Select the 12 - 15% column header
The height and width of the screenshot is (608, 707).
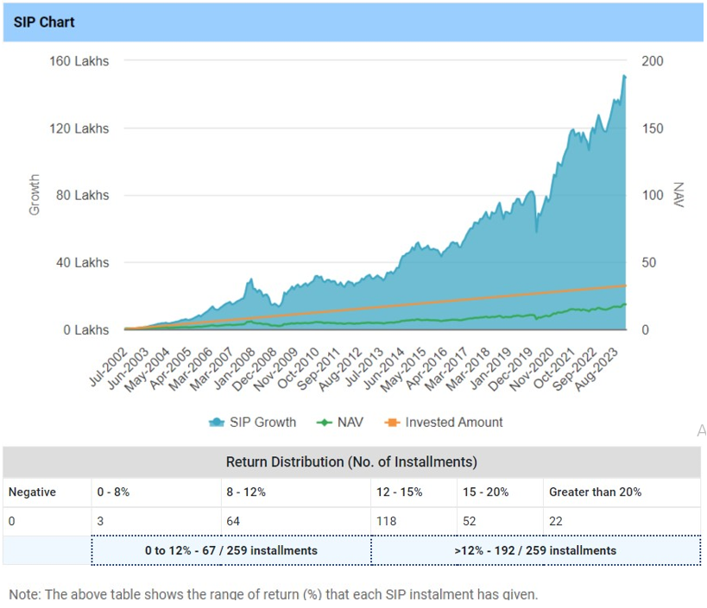pos(401,492)
